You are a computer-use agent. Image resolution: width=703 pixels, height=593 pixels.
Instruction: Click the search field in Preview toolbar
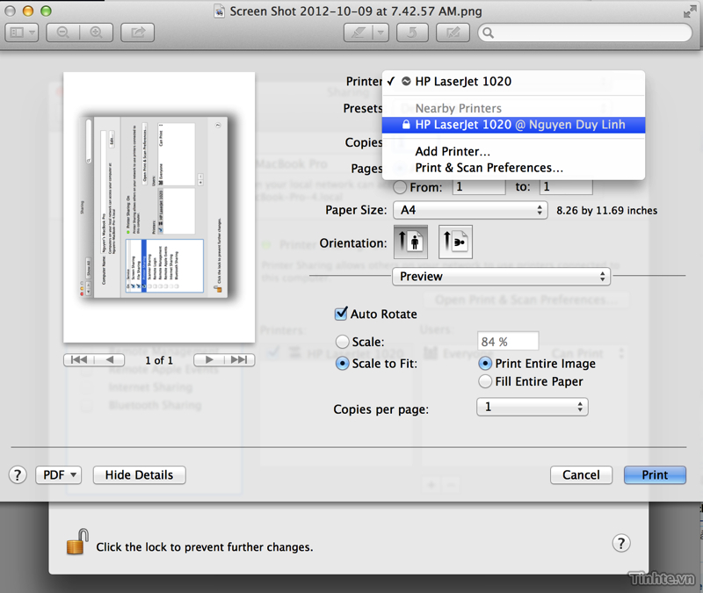coord(585,33)
